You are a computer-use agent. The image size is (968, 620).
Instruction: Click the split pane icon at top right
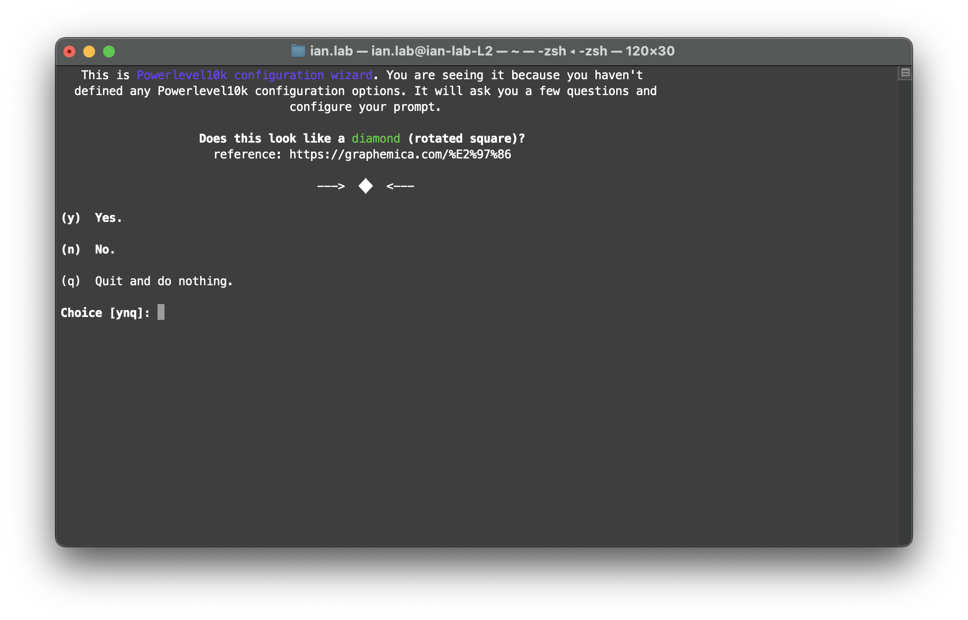pyautogui.click(x=905, y=73)
